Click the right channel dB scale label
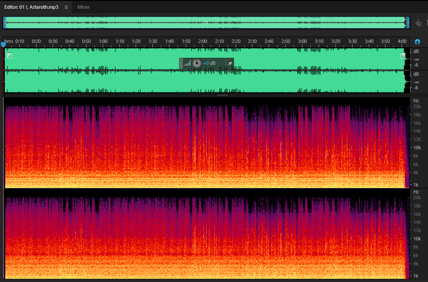The height and width of the screenshot is (282, 428). tap(416, 74)
